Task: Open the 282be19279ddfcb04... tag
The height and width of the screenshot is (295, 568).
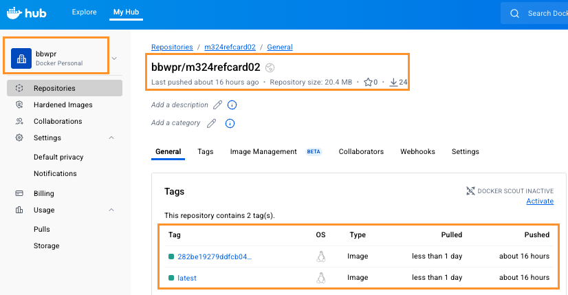Action: pos(215,256)
